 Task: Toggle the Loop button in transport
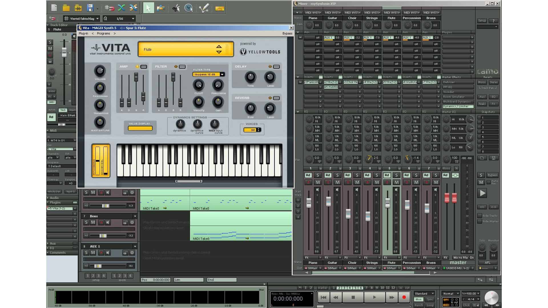430,305
